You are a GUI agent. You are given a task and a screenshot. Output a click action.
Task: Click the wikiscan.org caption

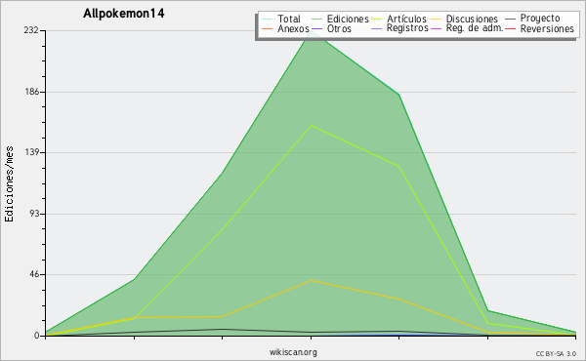[x=293, y=352]
